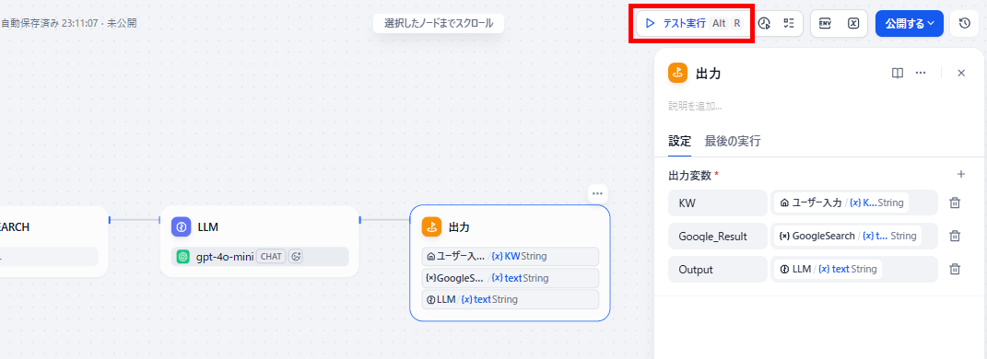Add a new output variable with plus icon
This screenshot has width=987, height=359.
[x=960, y=174]
